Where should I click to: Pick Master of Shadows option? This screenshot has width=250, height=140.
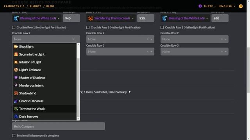pos(45,78)
